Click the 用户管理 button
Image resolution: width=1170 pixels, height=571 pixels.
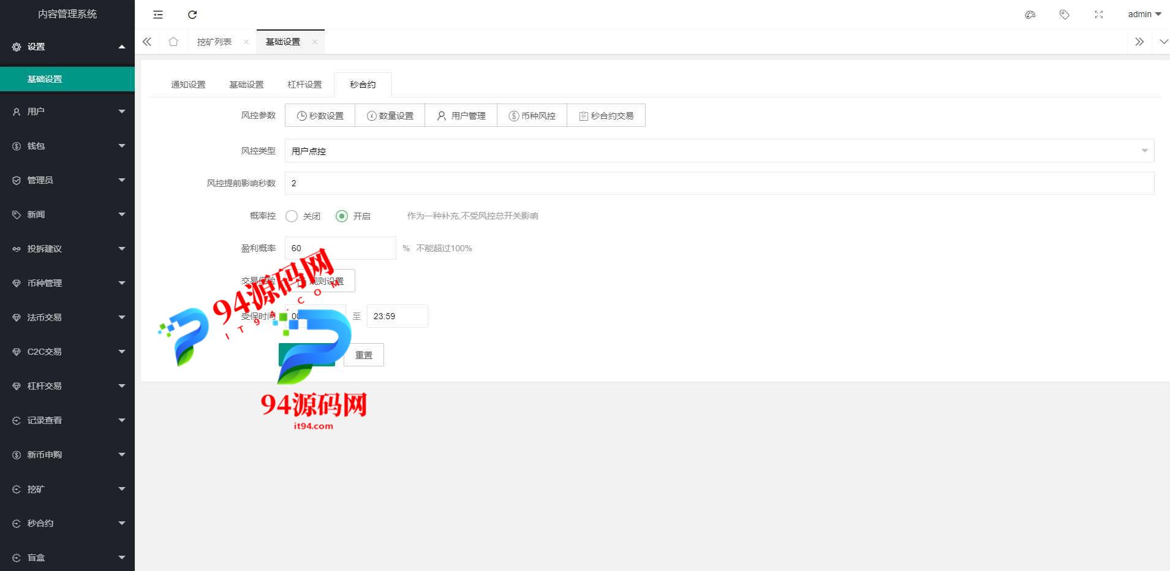[461, 115]
